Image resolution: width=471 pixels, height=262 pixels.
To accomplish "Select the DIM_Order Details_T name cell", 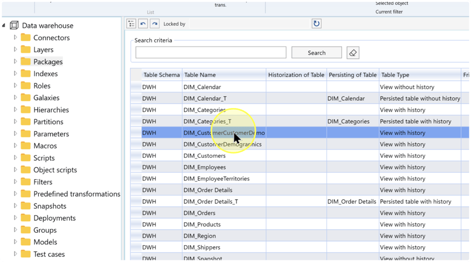I will [x=224, y=201].
